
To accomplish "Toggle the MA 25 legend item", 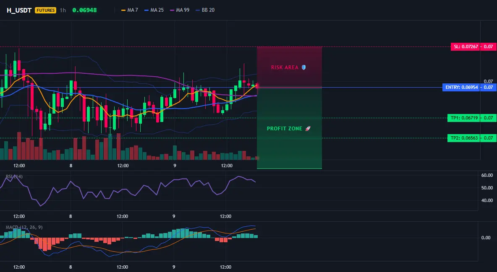I will tap(154, 10).
